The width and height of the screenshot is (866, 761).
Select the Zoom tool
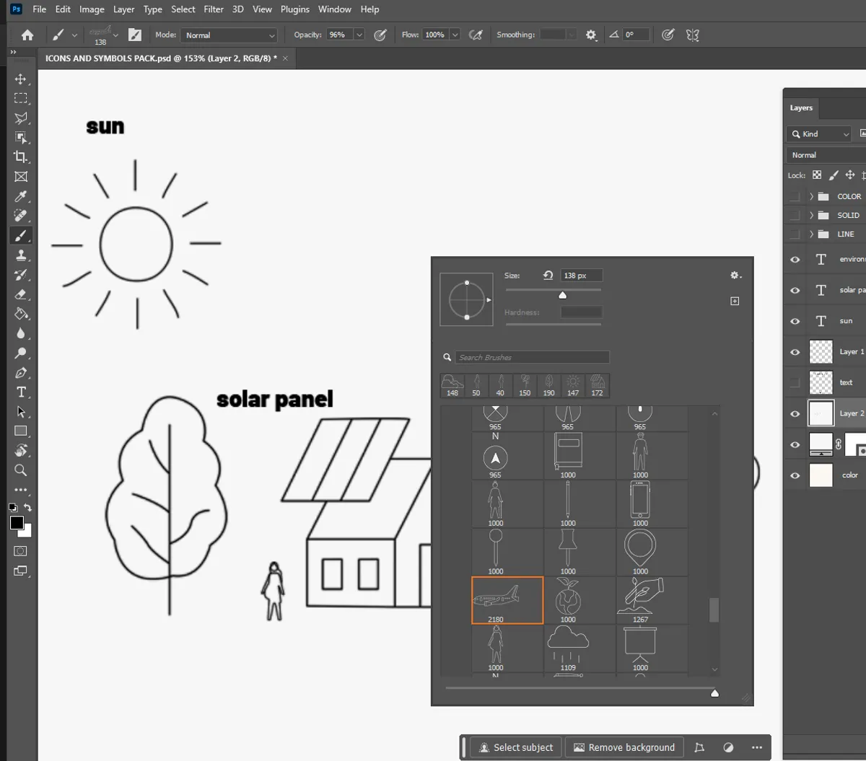tap(21, 470)
